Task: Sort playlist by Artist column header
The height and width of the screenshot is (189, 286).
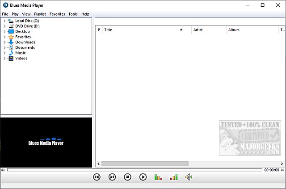Action: tap(209, 30)
